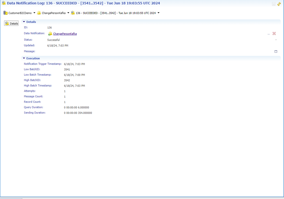Click the Record Count label
Image resolution: width=284 pixels, height=199 pixels.
click(x=32, y=102)
